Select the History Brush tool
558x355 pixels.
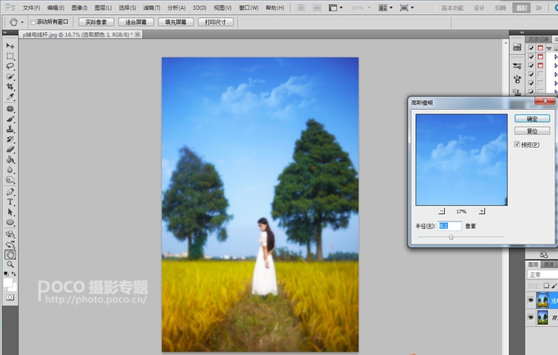point(10,140)
